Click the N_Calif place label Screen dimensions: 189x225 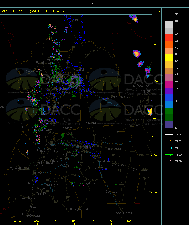[79, 69]
